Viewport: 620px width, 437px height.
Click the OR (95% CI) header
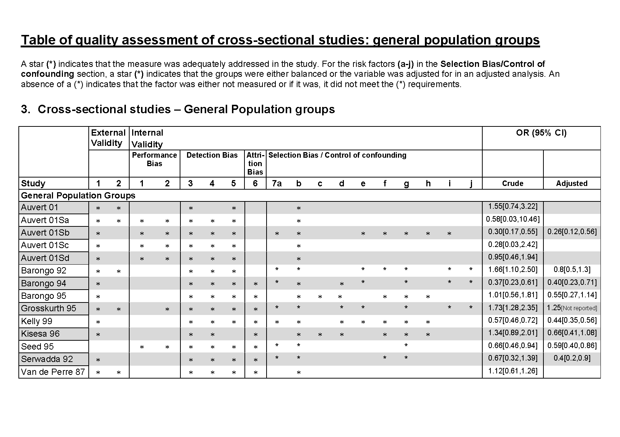pyautogui.click(x=541, y=133)
